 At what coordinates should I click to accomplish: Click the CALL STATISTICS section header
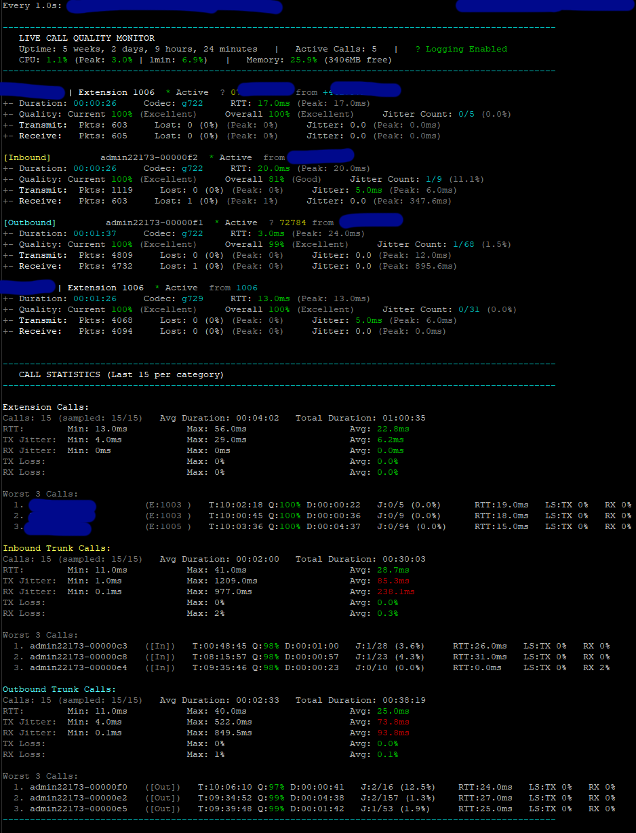pyautogui.click(x=121, y=374)
